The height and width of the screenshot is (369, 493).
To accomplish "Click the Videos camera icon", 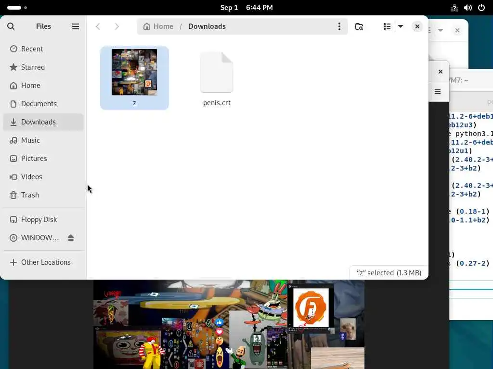I will pos(13,177).
